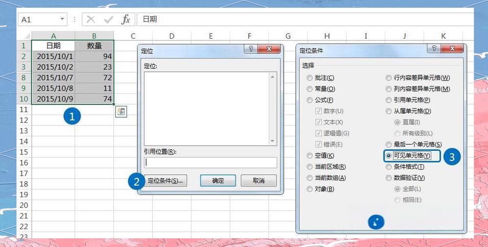Click the cell with date 2015/10/9

point(54,99)
